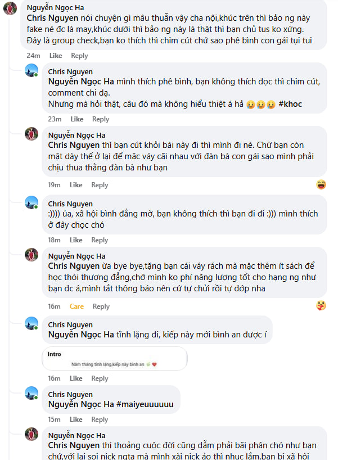
Task: Open the reaction emoji on the 'bye bye' comment
Action: point(321,305)
